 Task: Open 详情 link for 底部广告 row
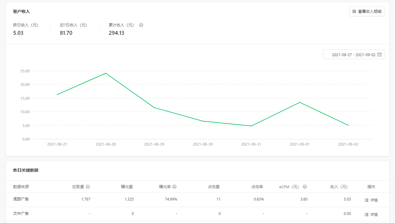tap(374, 200)
